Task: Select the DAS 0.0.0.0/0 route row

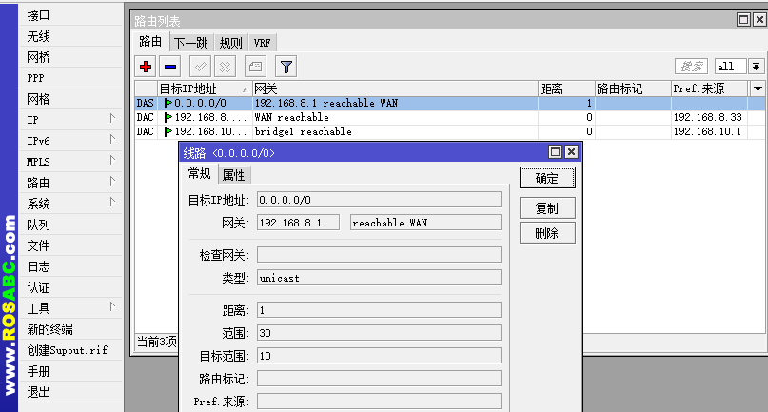Action: tap(449, 104)
